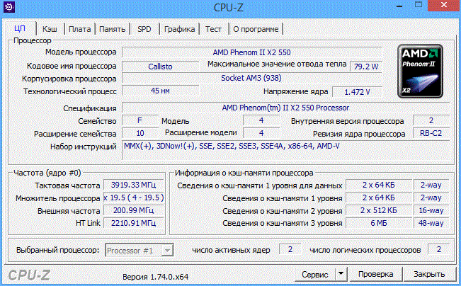The height and width of the screenshot is (286, 461).
Task: Click the 1.472 V core voltage value
Action: 357,92
